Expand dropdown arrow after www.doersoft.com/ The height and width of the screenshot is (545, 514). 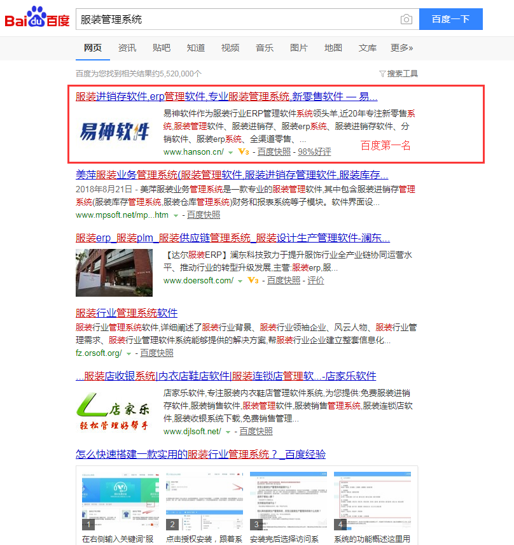pyautogui.click(x=240, y=281)
